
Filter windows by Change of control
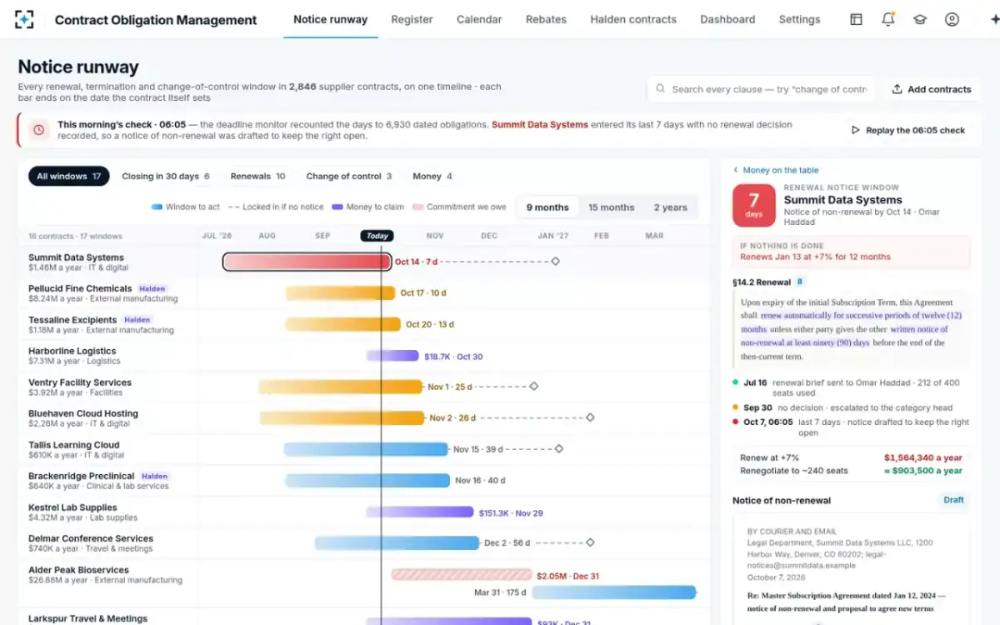click(x=348, y=177)
